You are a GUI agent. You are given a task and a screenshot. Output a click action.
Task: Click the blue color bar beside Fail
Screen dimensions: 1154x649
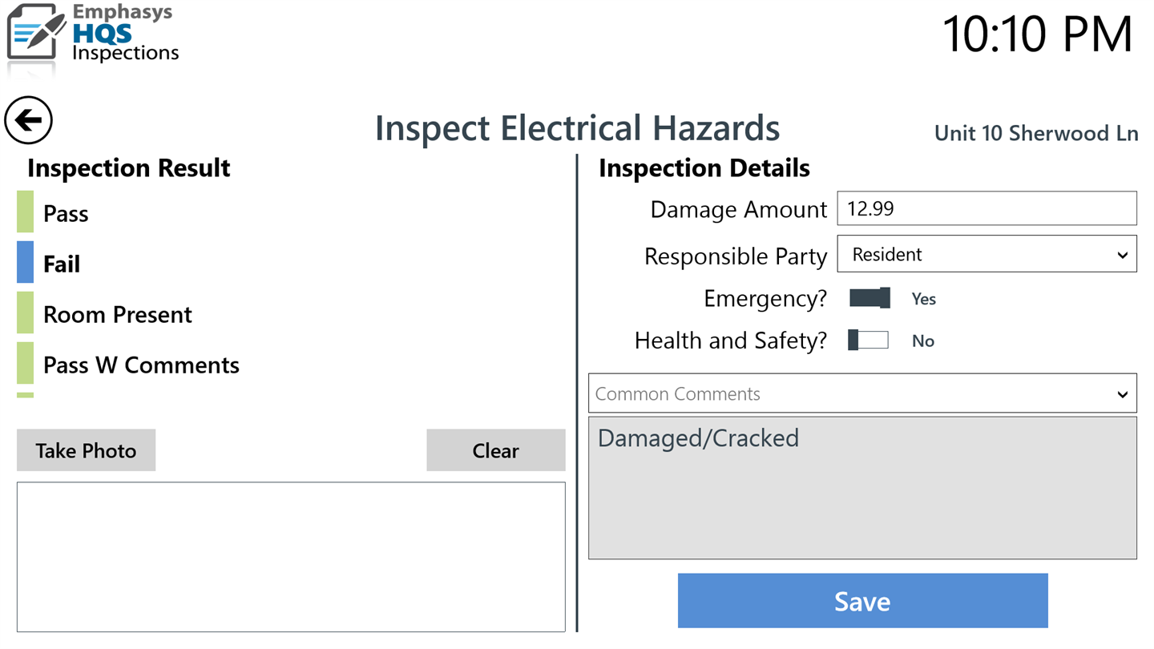tap(26, 263)
